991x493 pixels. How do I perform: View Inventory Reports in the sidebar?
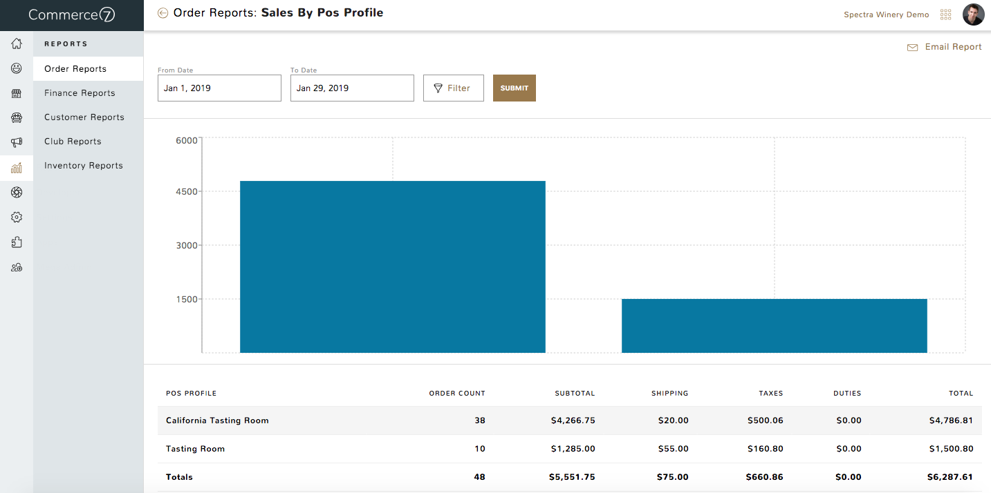(x=83, y=165)
